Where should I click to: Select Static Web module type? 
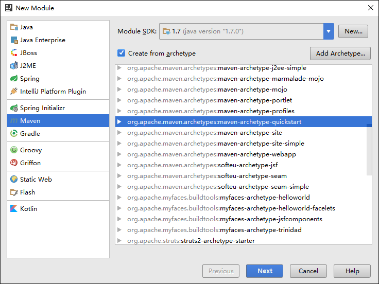coord(36,180)
